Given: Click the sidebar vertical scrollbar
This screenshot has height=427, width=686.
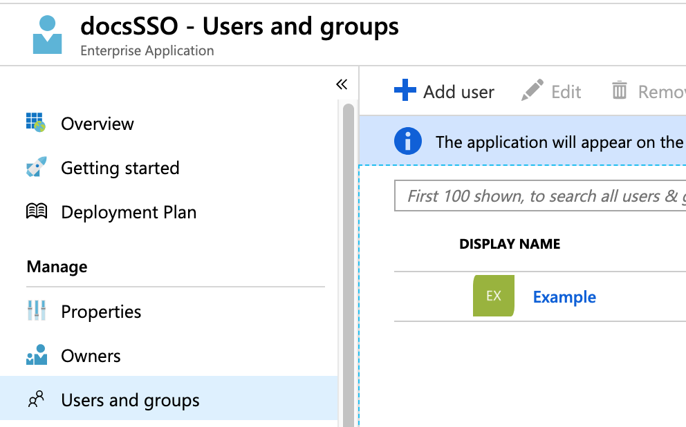Looking at the screenshot, I should point(349,265).
